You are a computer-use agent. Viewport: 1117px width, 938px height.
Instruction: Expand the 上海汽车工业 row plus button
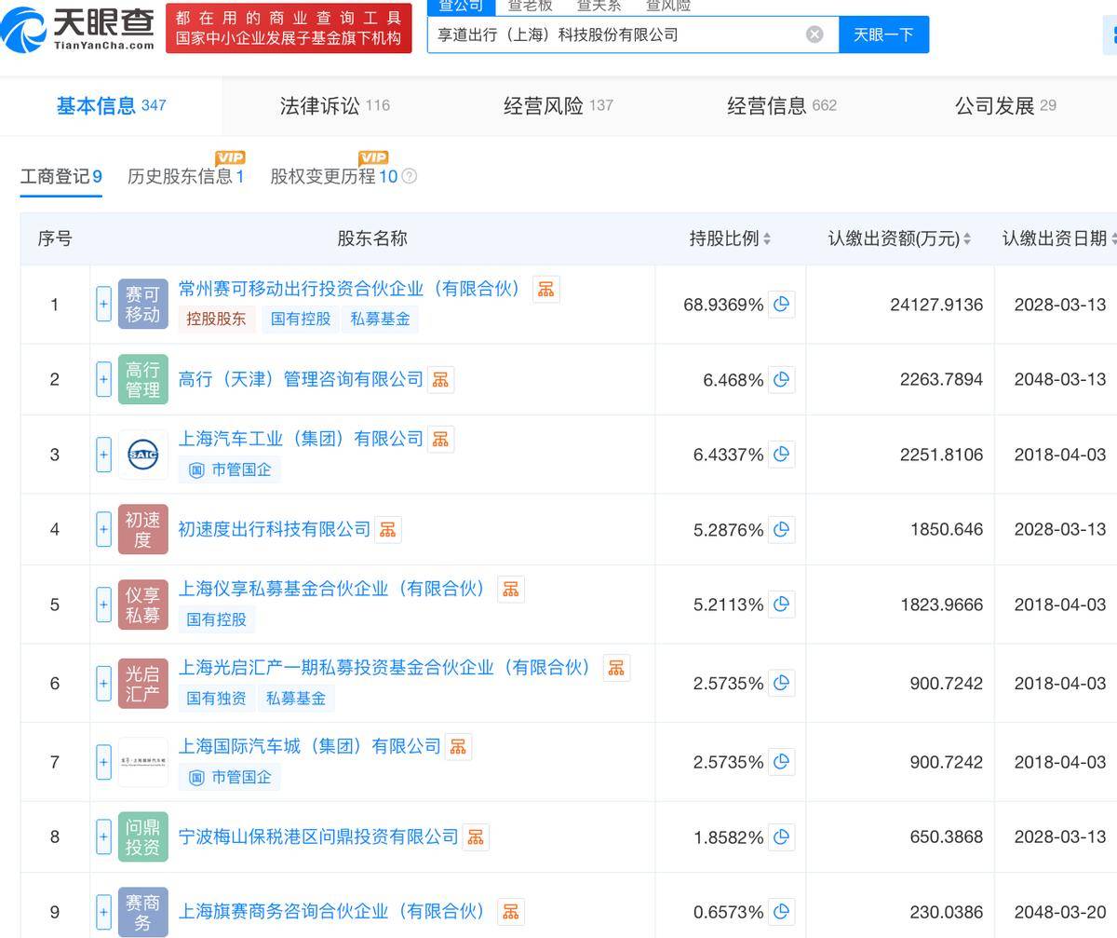tap(103, 455)
